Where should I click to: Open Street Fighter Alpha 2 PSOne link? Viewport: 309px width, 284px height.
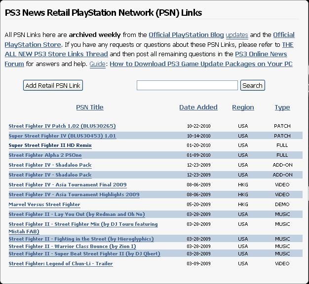coord(45,155)
